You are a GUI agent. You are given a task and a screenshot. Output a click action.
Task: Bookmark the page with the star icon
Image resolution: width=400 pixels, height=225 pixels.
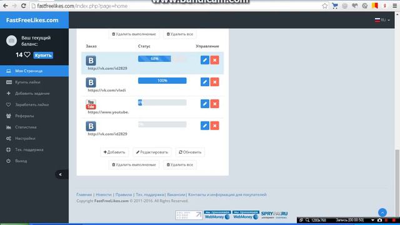click(324, 6)
